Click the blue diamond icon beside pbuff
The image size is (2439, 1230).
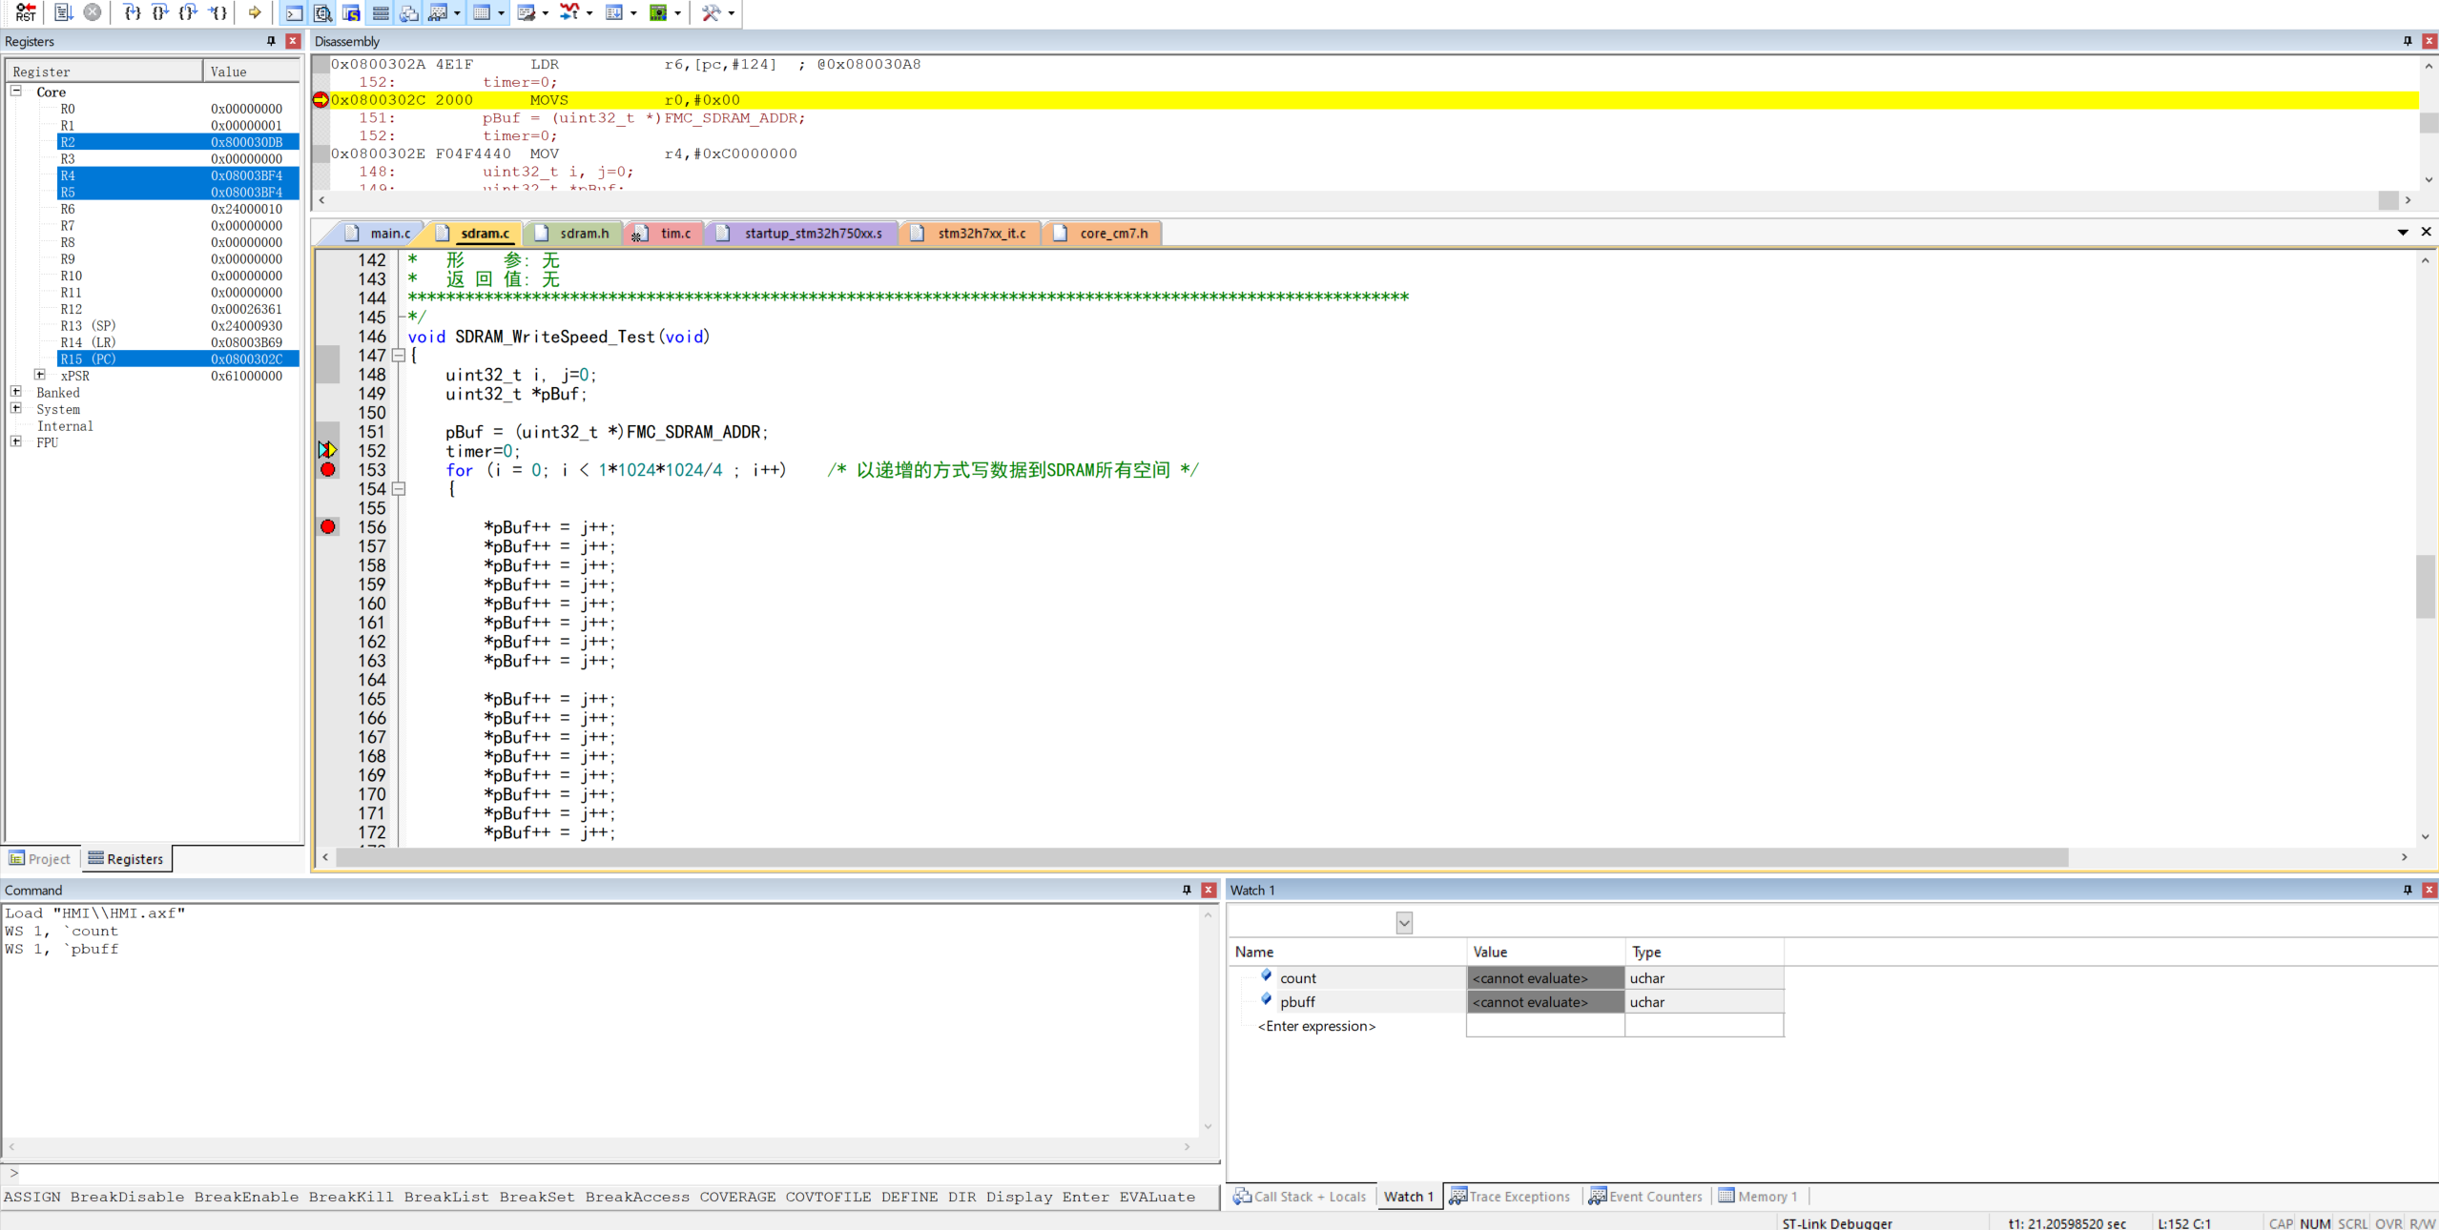1267,999
